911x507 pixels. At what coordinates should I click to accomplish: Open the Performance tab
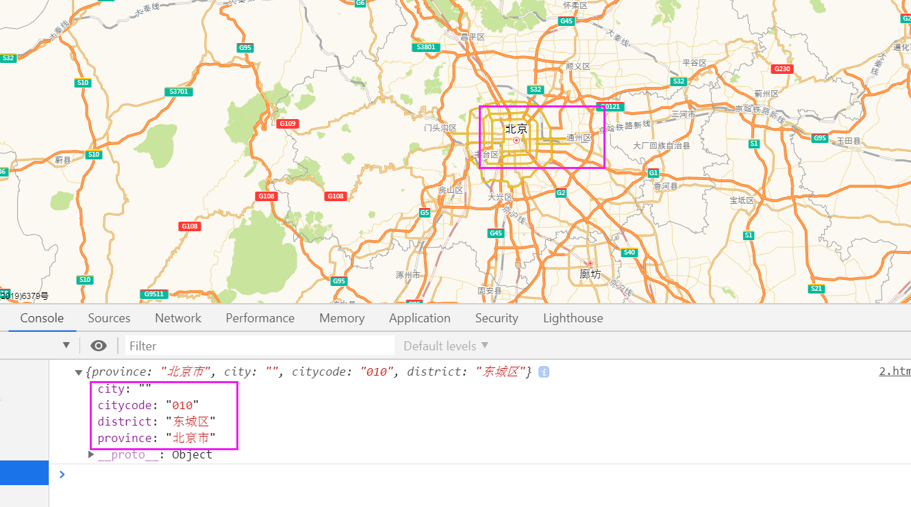tap(260, 318)
